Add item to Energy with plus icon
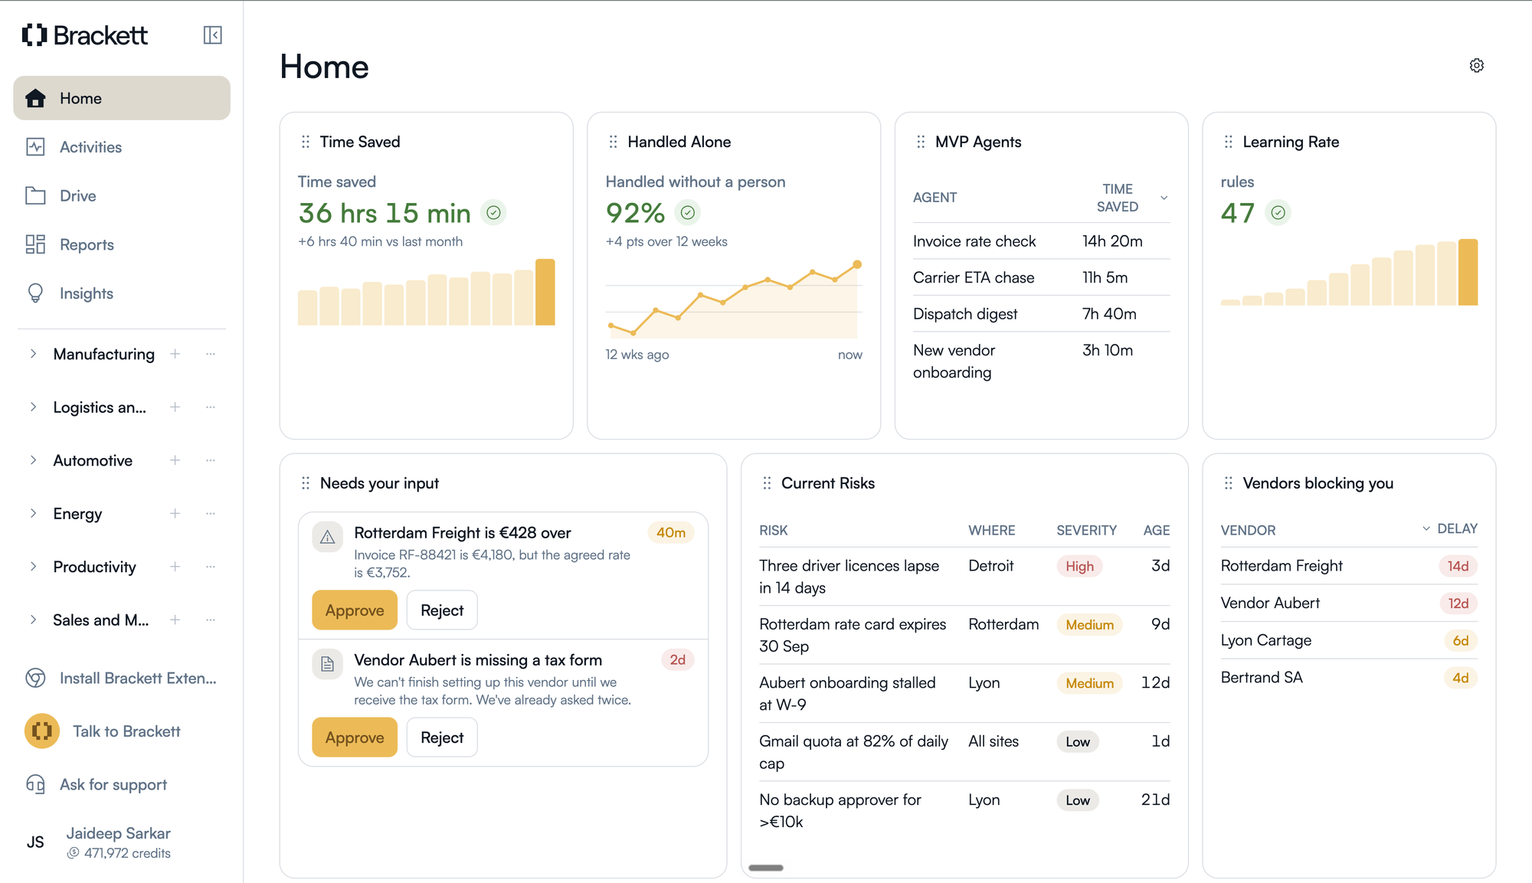This screenshot has width=1532, height=883. 175,513
